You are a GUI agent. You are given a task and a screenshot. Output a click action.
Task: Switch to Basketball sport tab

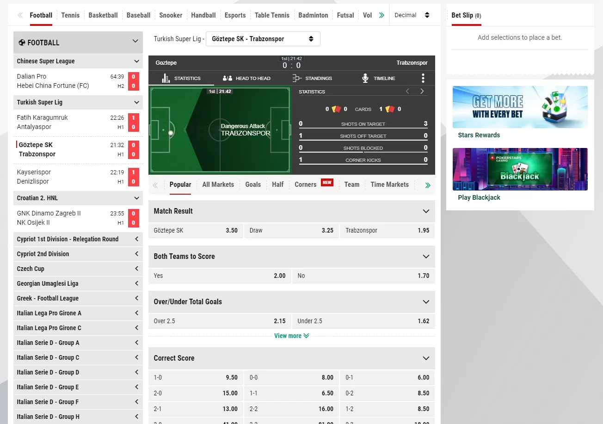pyautogui.click(x=103, y=15)
